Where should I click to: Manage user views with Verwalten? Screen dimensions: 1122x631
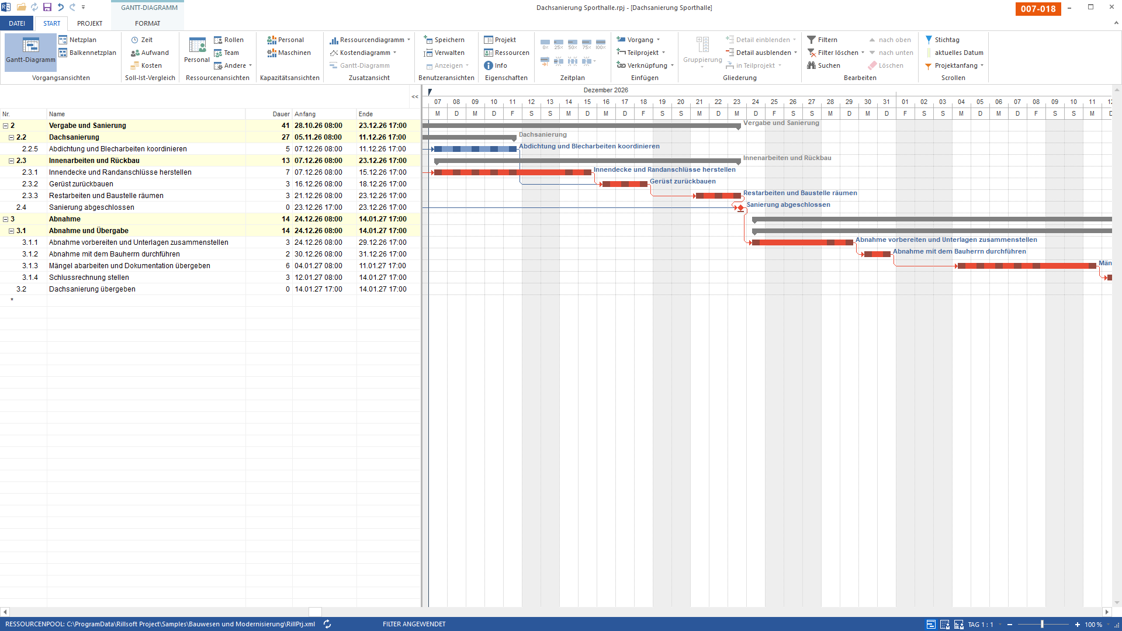(x=444, y=53)
